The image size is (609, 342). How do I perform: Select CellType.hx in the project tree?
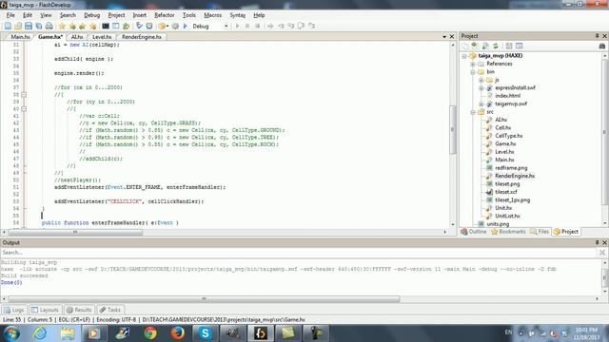(x=509, y=136)
